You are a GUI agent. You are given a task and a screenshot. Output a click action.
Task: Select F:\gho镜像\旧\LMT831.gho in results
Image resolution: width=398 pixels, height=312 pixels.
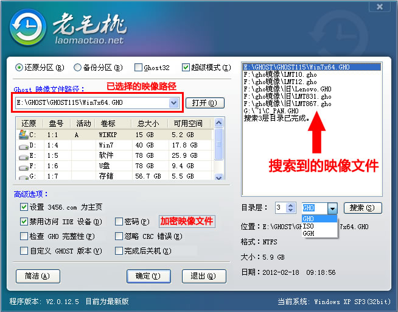312,96
